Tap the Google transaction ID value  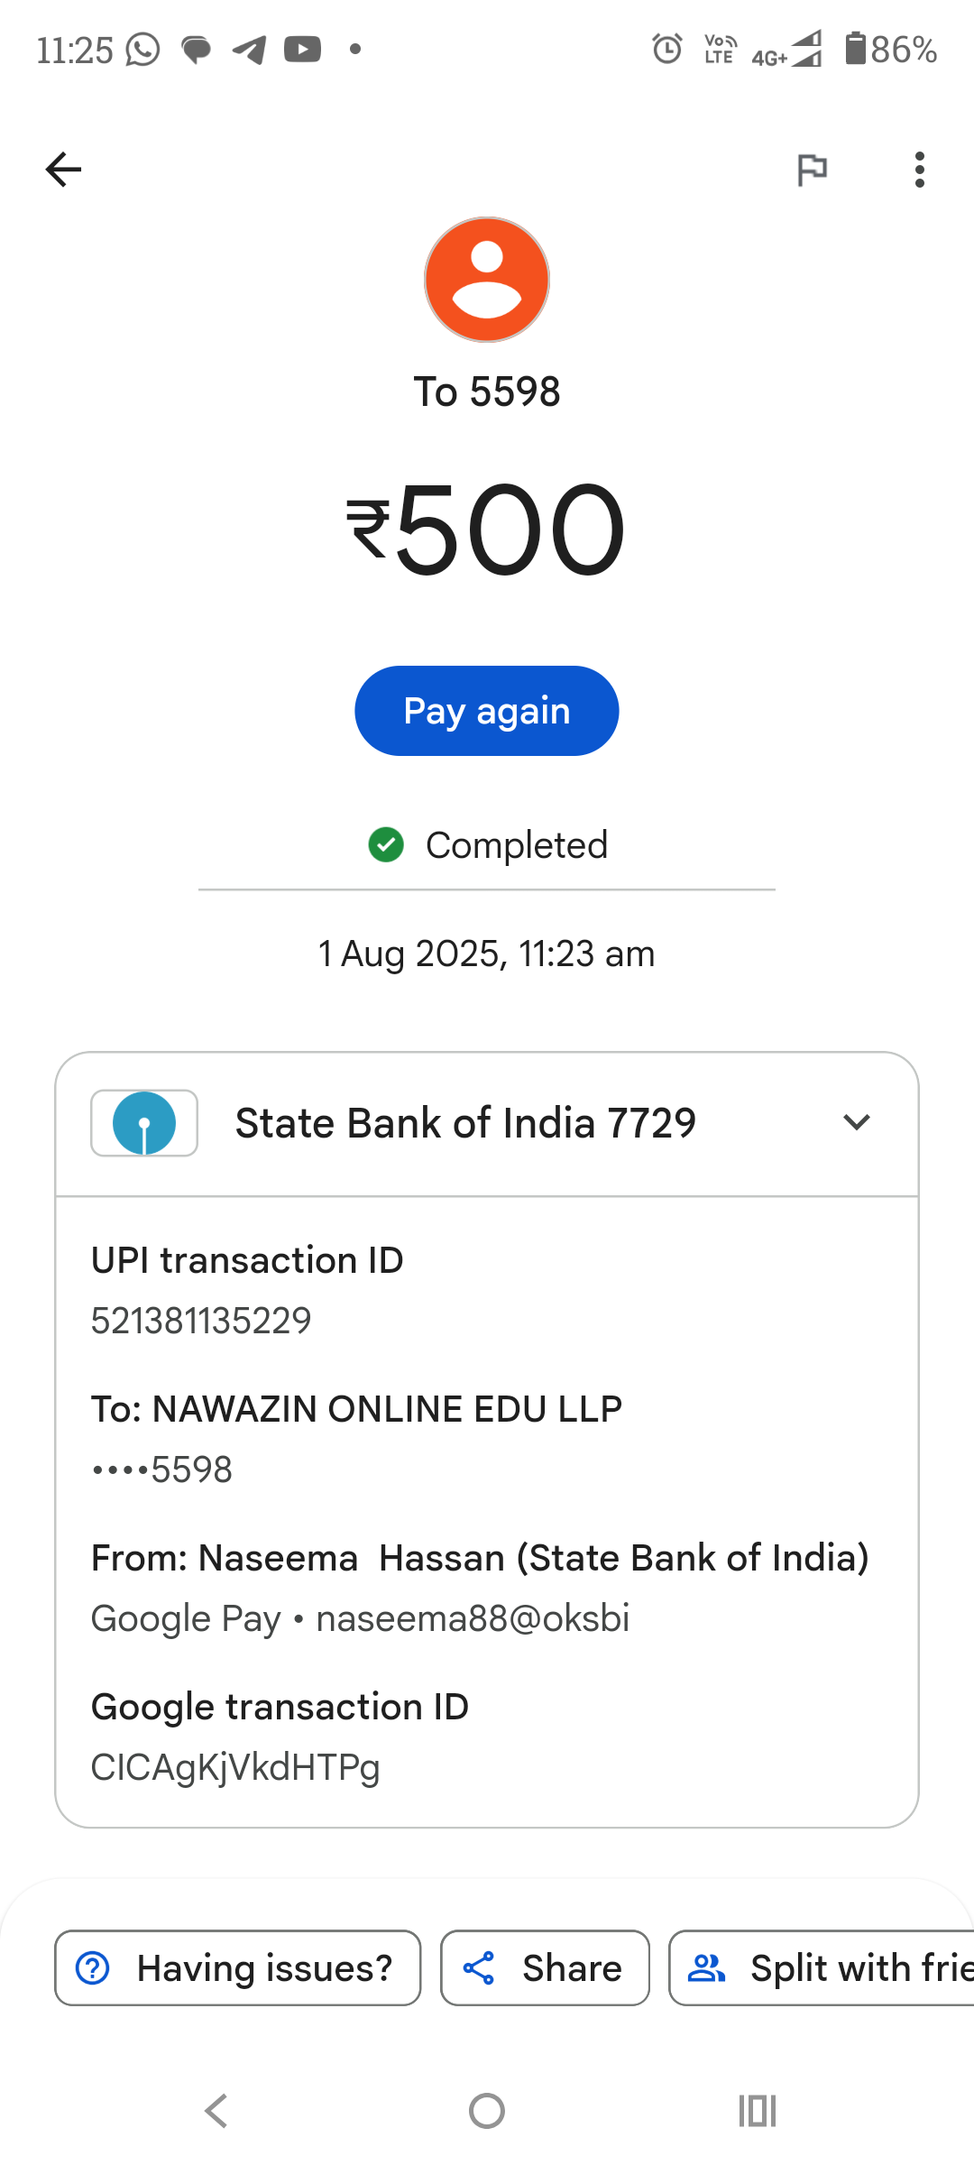235,1767
